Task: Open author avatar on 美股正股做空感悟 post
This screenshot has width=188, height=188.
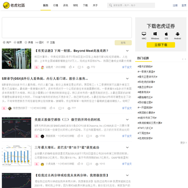Action: tap(42, 136)
